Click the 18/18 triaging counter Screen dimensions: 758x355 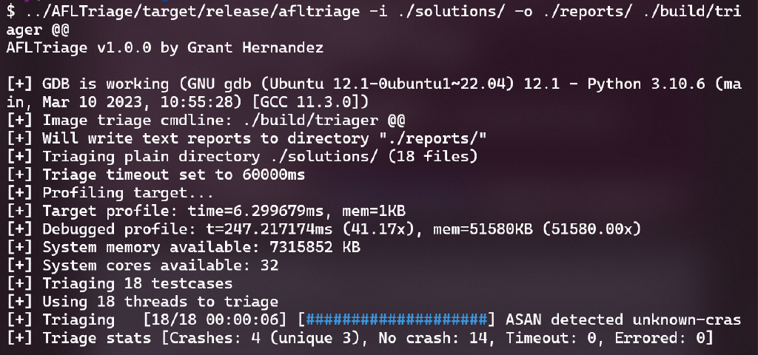pos(174,319)
